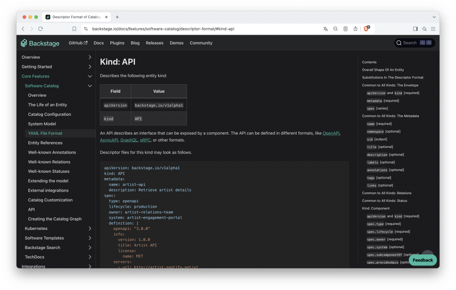Jump to Substitutions In The Descriptor Format

(393, 78)
